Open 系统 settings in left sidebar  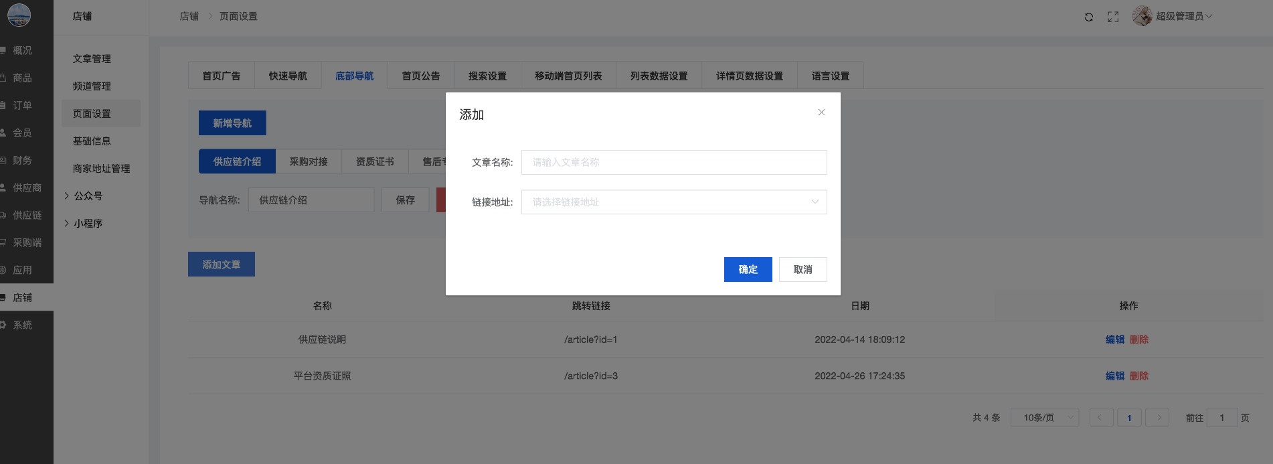[x=22, y=325]
